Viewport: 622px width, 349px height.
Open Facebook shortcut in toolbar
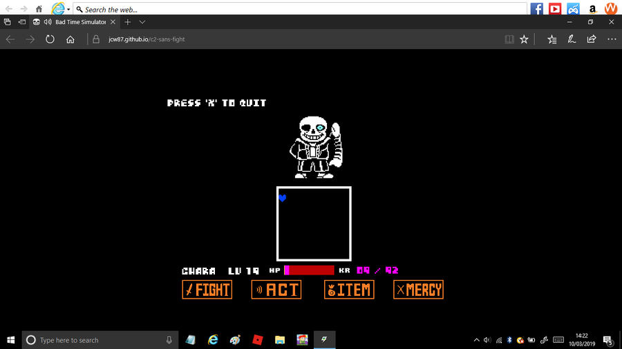pyautogui.click(x=537, y=9)
